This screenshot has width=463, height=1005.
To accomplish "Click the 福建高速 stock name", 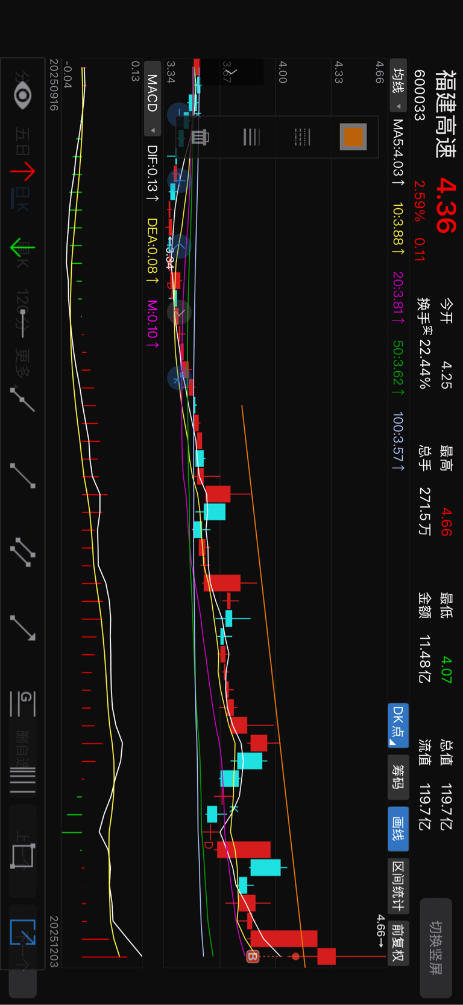I will click(x=446, y=114).
